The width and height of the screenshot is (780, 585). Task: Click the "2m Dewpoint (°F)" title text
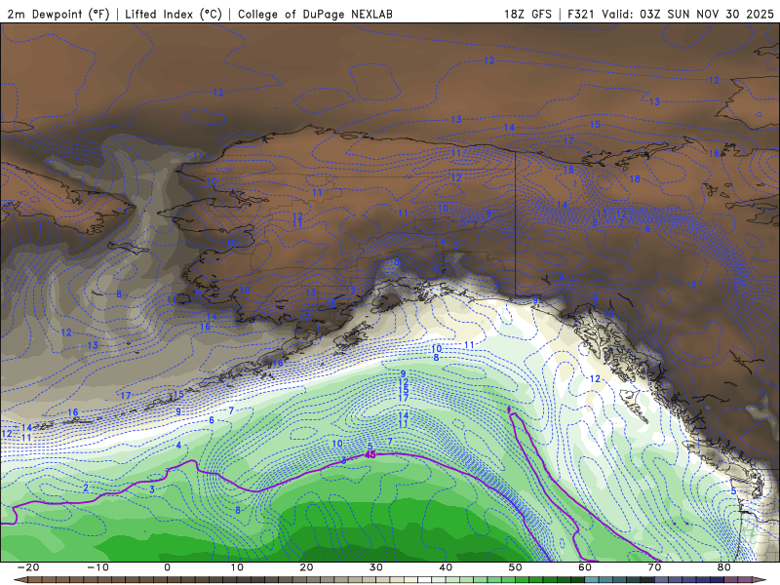tap(58, 14)
